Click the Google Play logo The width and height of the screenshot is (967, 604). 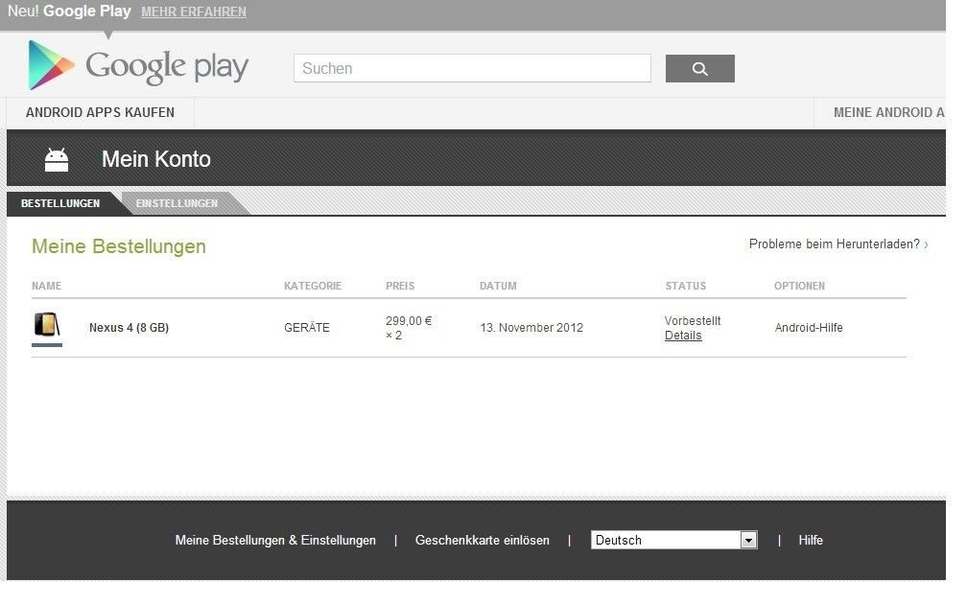(138, 65)
